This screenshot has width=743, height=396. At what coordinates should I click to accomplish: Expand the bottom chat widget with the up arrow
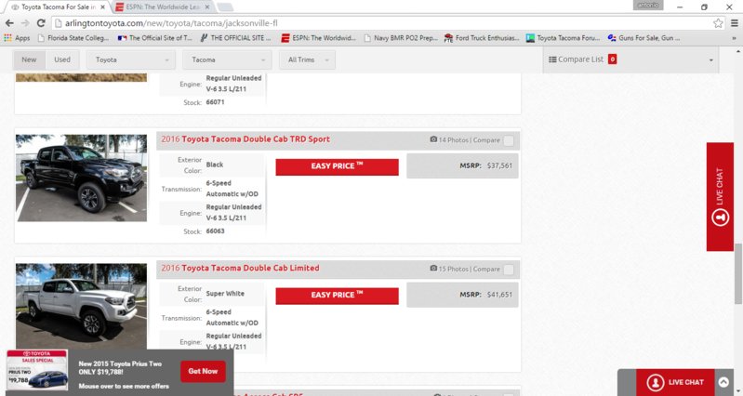coord(723,382)
